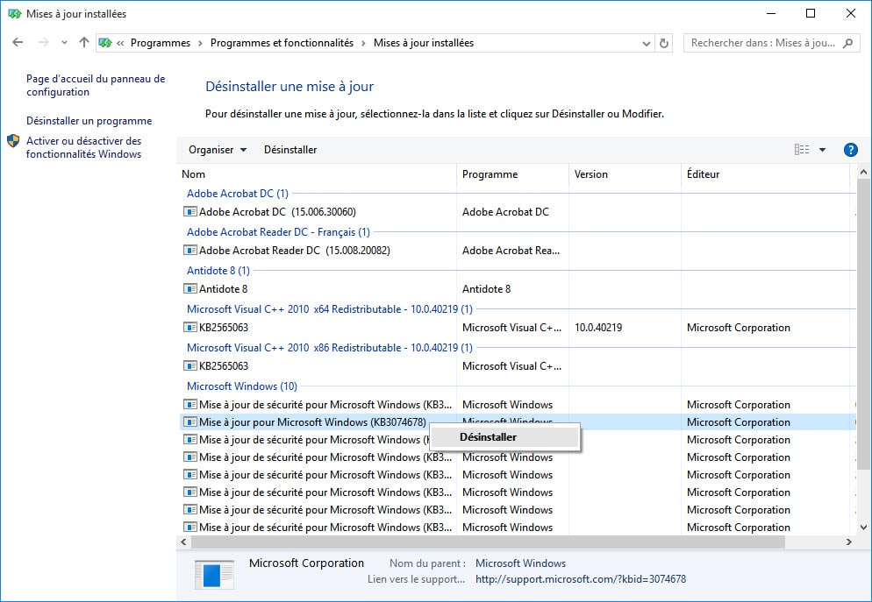
Task: Click the large update thumbnail in the details pane
Action: 215,574
